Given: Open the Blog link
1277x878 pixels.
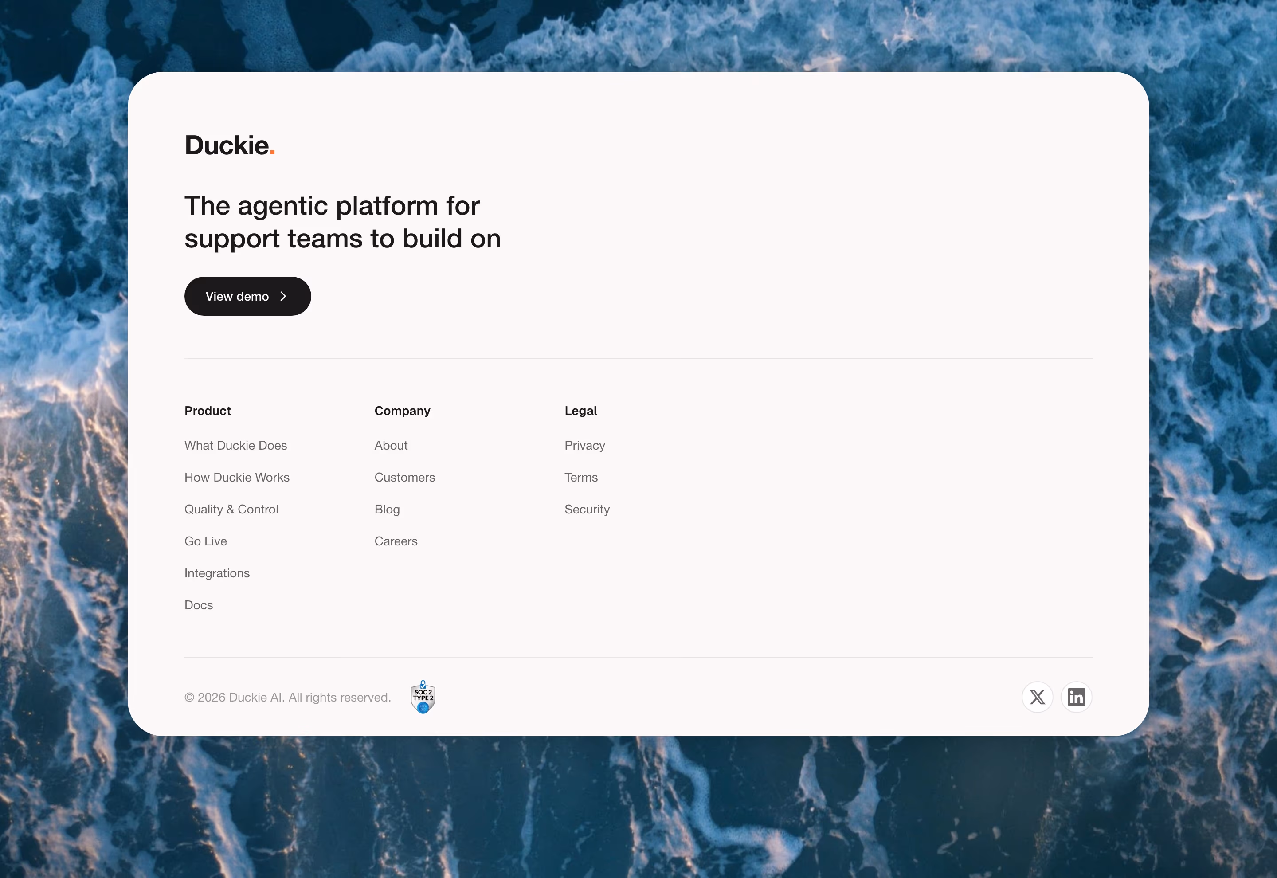Looking at the screenshot, I should (x=387, y=510).
